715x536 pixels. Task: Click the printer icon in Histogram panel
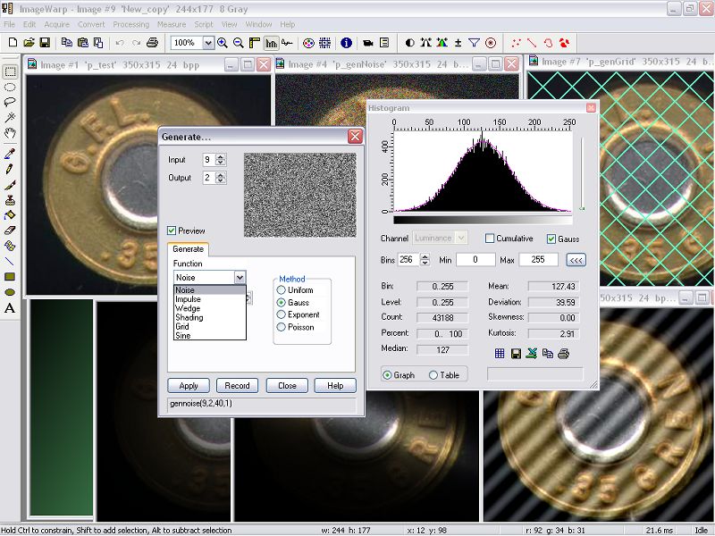pyautogui.click(x=564, y=354)
